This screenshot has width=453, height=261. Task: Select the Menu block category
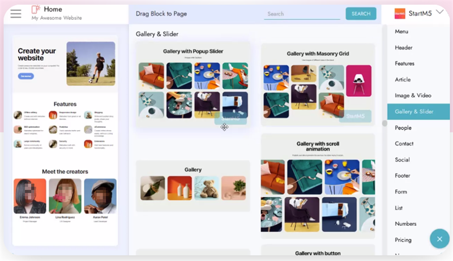401,32
